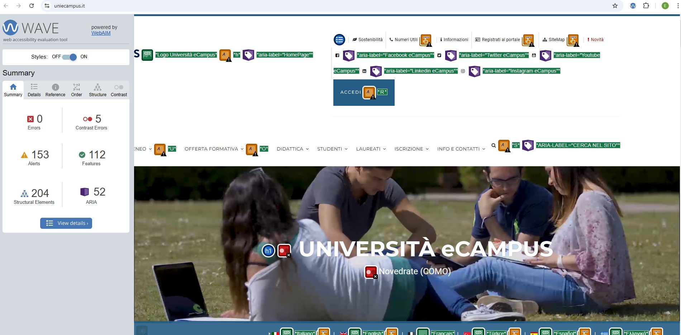Click the WAVE logo icon
This screenshot has width=681, height=335.
click(10, 28)
